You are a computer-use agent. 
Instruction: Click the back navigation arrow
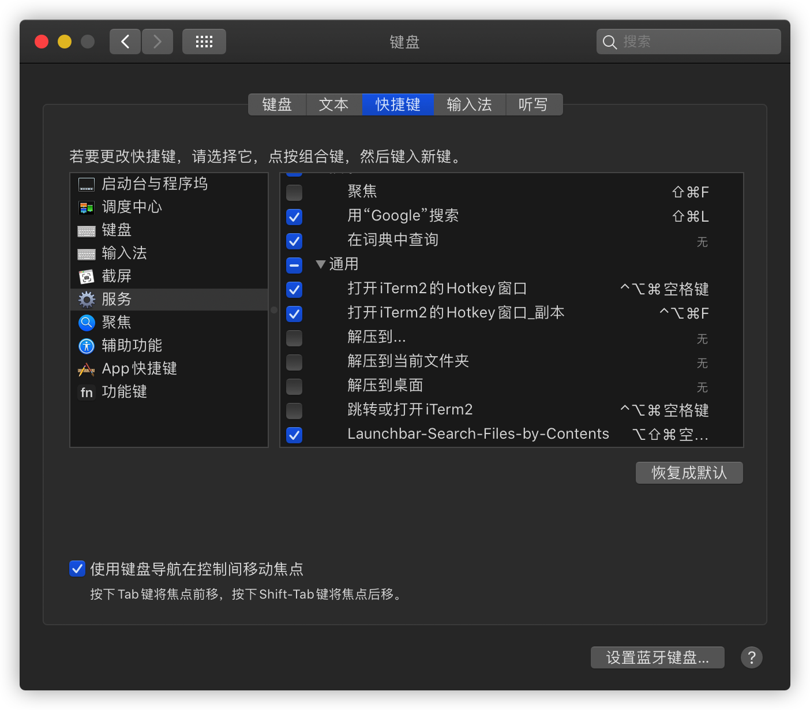tap(125, 41)
